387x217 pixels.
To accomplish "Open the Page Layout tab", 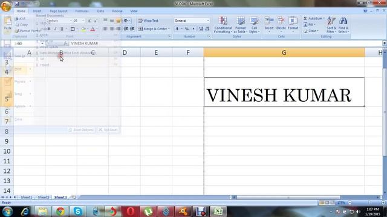I will click(59, 11).
